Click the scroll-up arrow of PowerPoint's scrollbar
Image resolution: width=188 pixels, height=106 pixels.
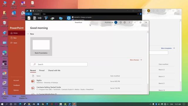(148, 32)
